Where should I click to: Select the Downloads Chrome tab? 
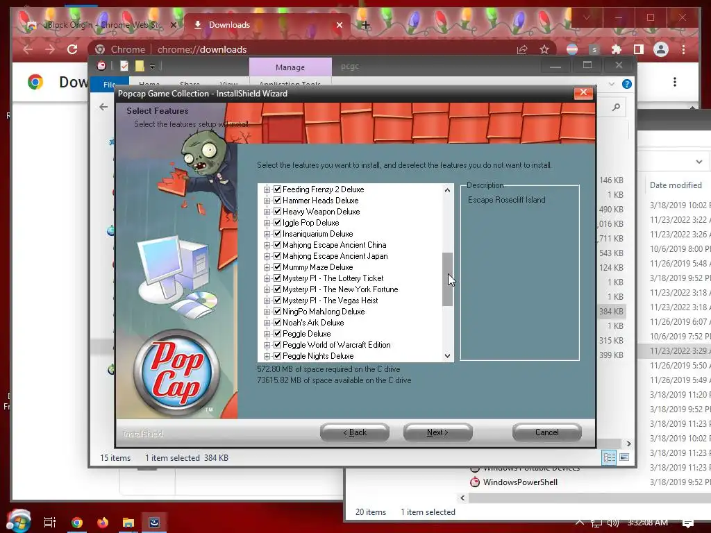267,25
